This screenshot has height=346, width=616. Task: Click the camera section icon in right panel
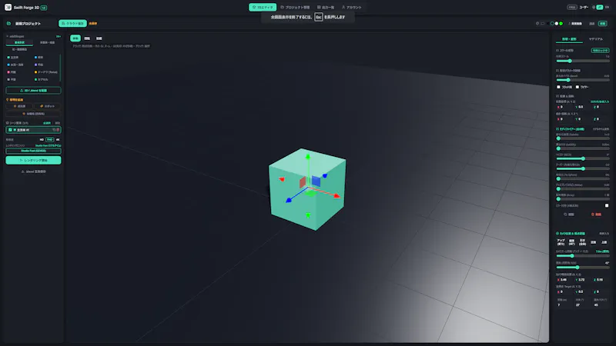(x=557, y=234)
